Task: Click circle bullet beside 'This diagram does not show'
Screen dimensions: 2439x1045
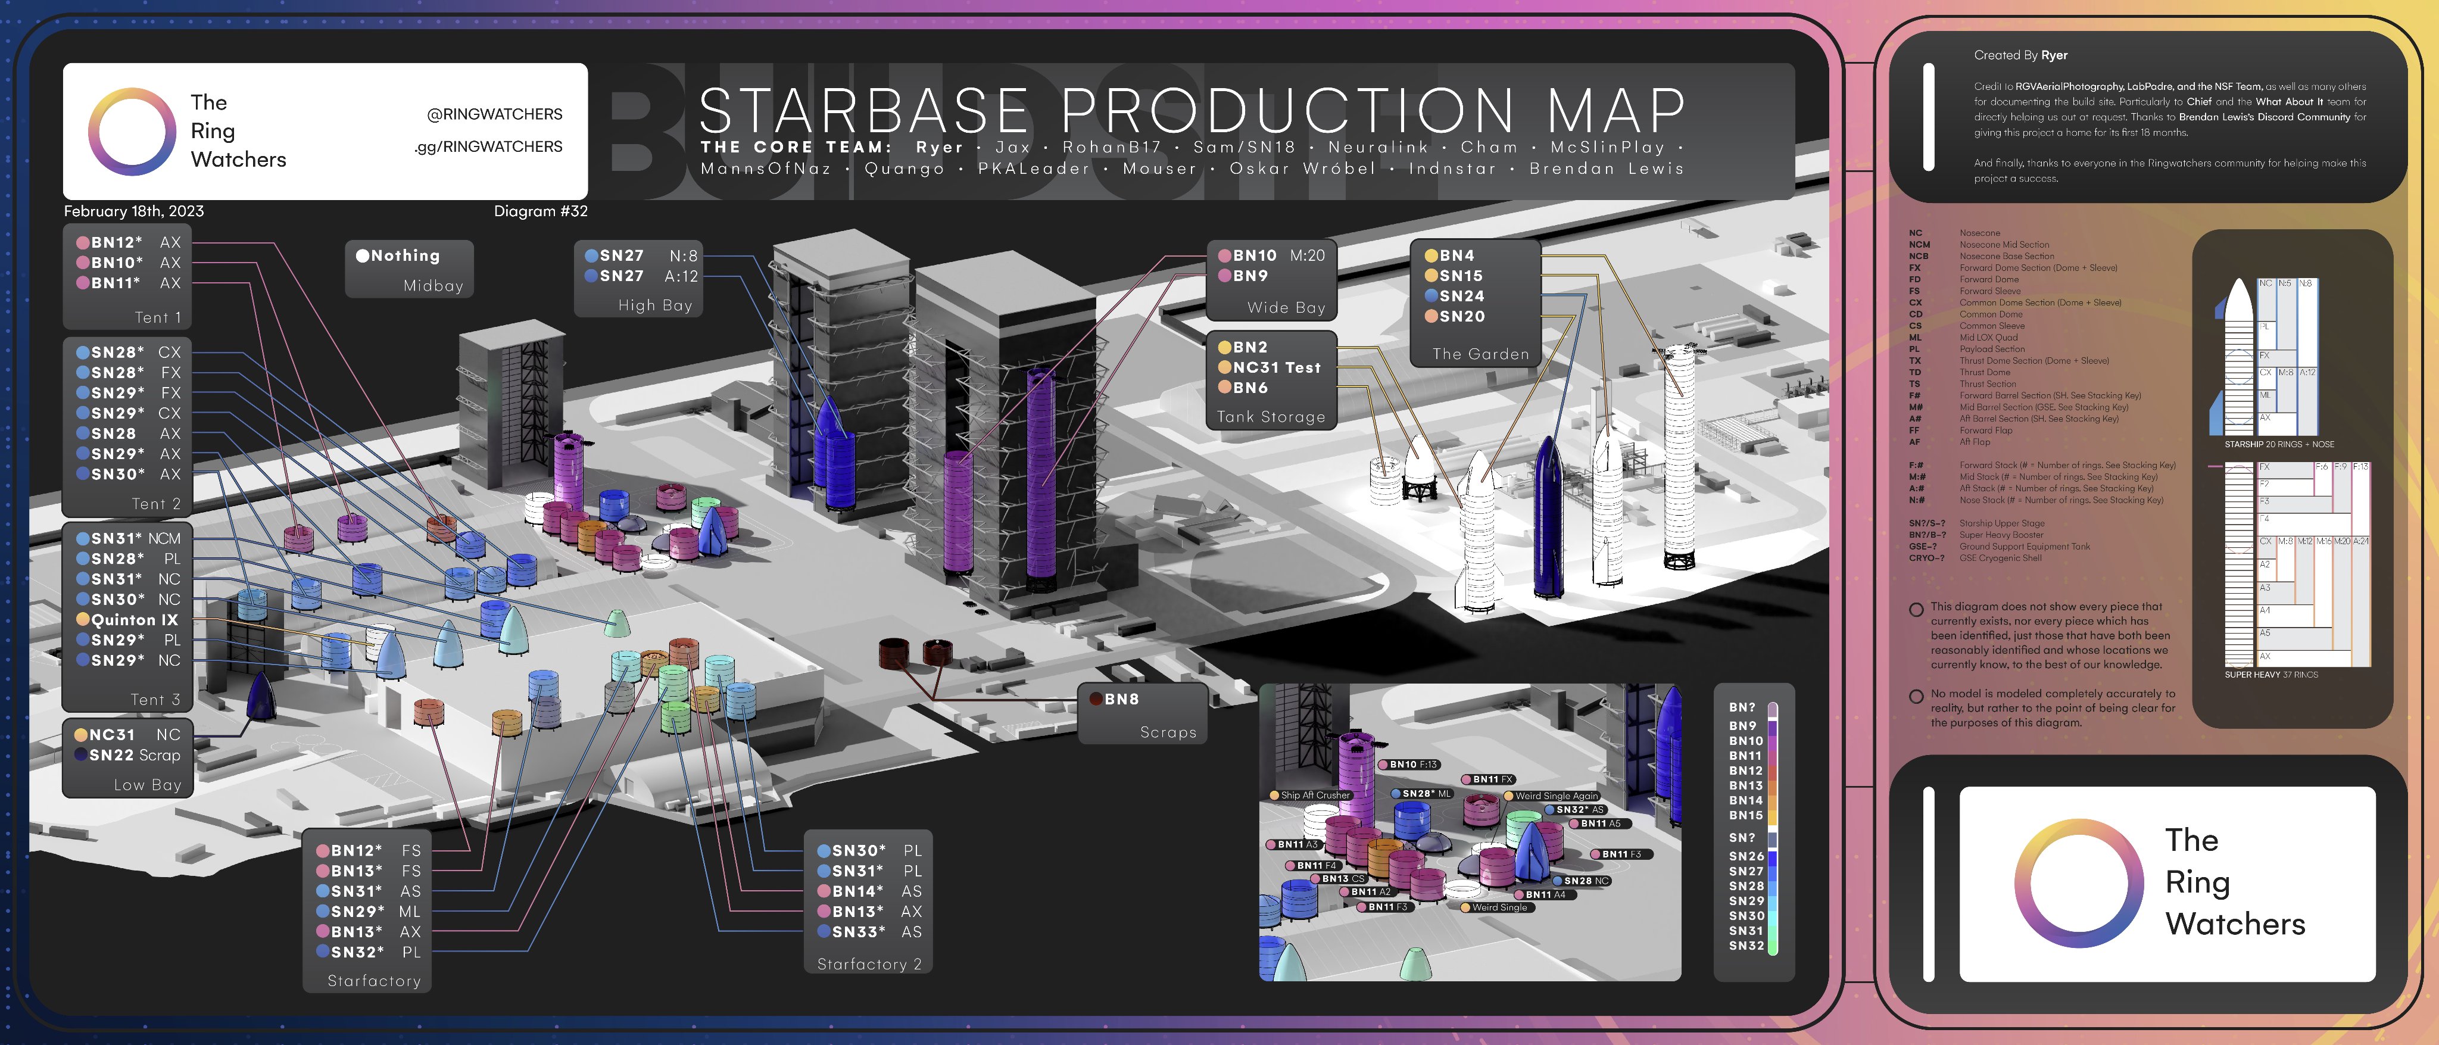Action: point(1916,610)
